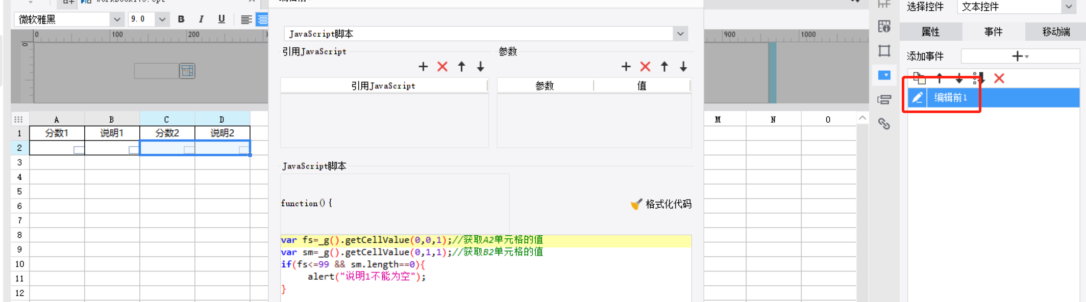
Task: Move the selected event down
Action: (959, 78)
